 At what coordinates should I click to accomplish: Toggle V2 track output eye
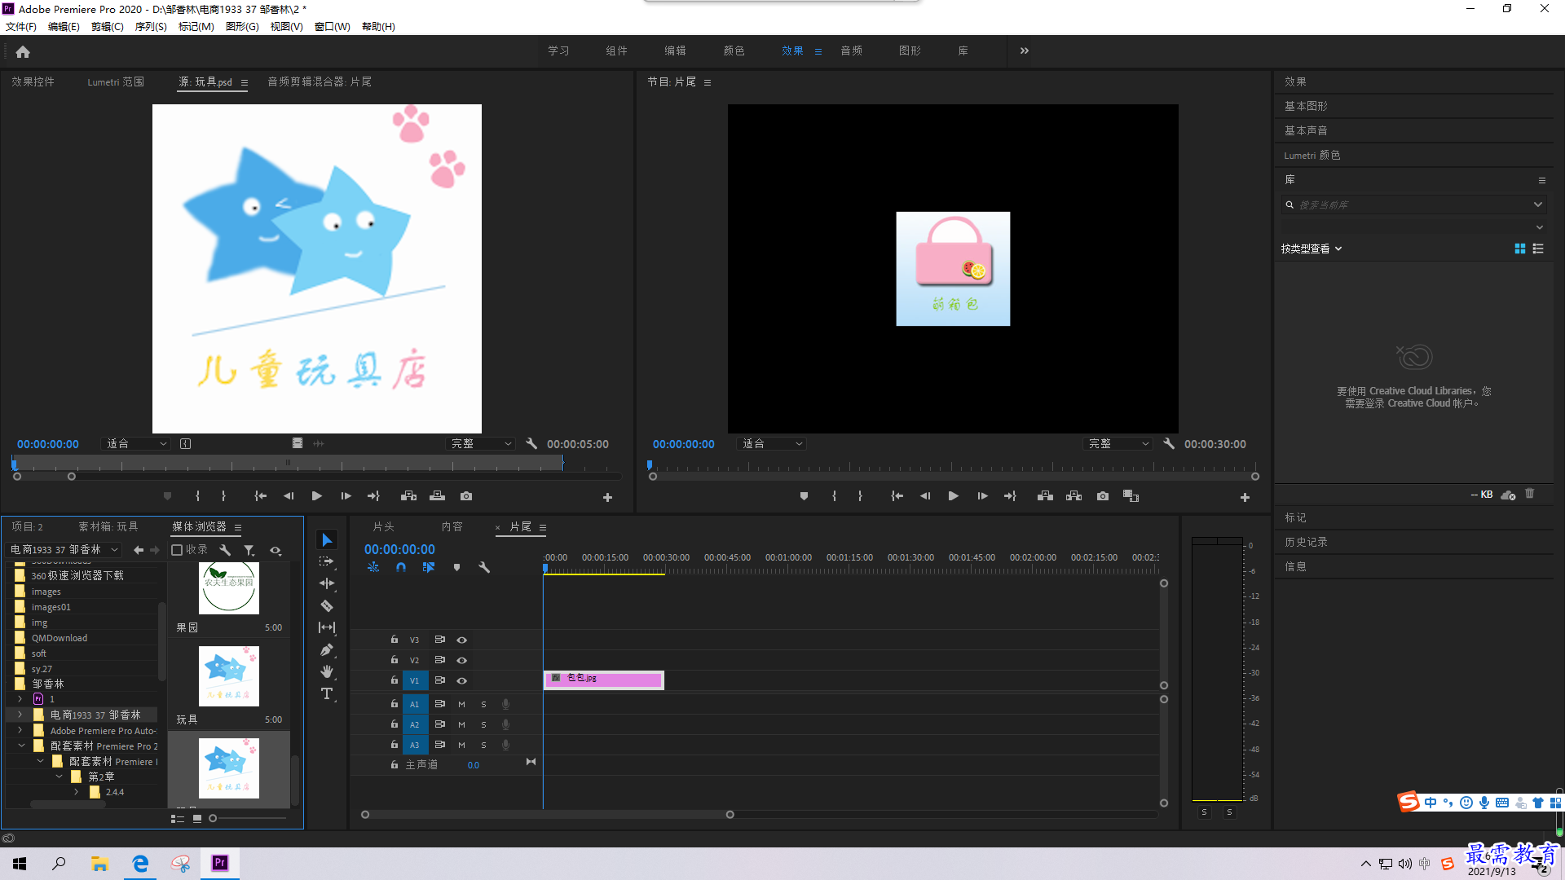[x=461, y=661]
